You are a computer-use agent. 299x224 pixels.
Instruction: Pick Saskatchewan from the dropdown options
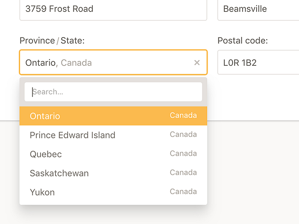coord(59,173)
